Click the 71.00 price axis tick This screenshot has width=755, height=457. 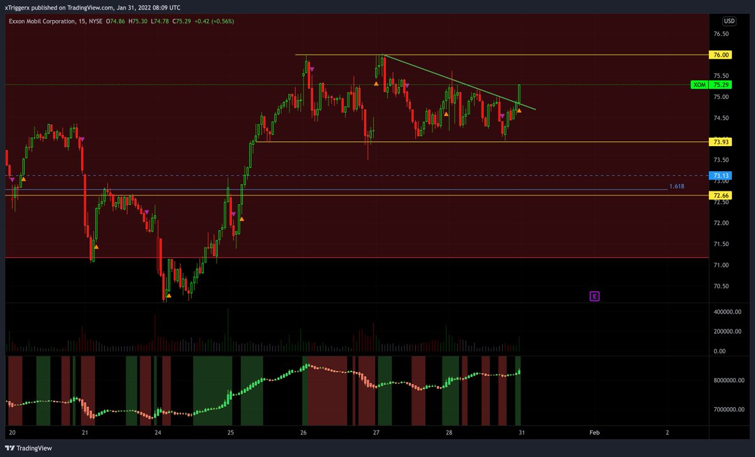pos(721,265)
